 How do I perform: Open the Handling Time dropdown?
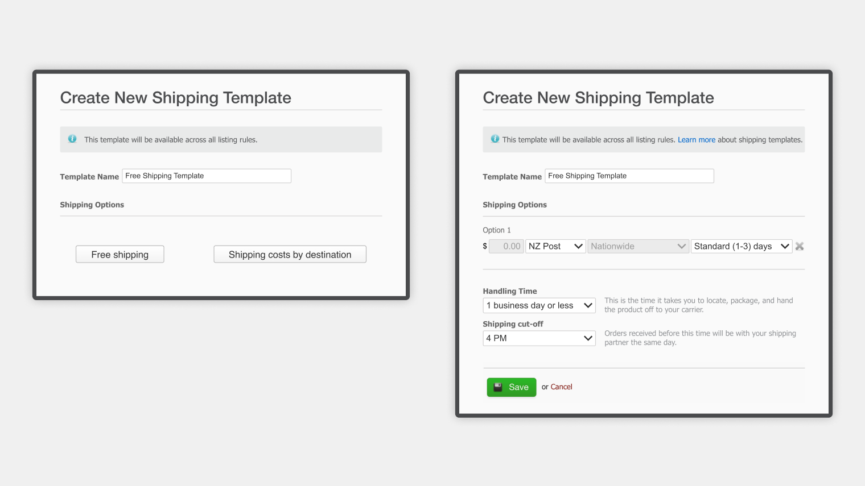coord(539,305)
